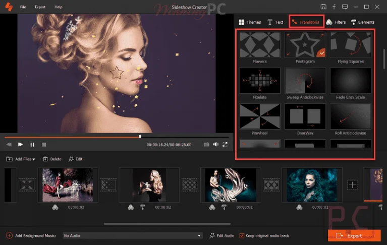Open the No Audio dropdown
The height and width of the screenshot is (245, 387).
(133, 235)
